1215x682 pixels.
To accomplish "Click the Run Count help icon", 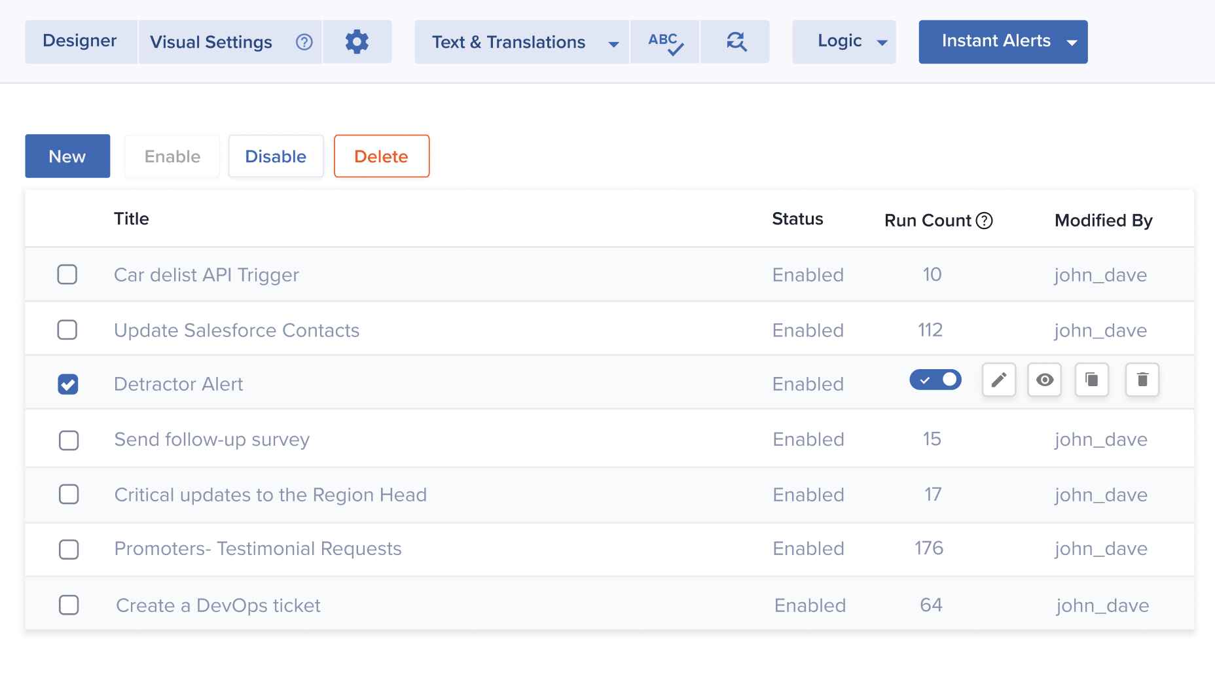I will click(984, 221).
